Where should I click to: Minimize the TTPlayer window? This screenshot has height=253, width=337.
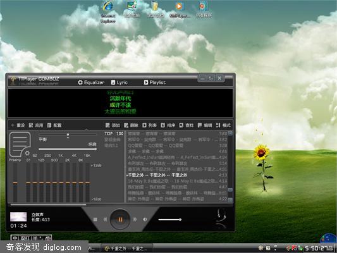(x=202, y=78)
